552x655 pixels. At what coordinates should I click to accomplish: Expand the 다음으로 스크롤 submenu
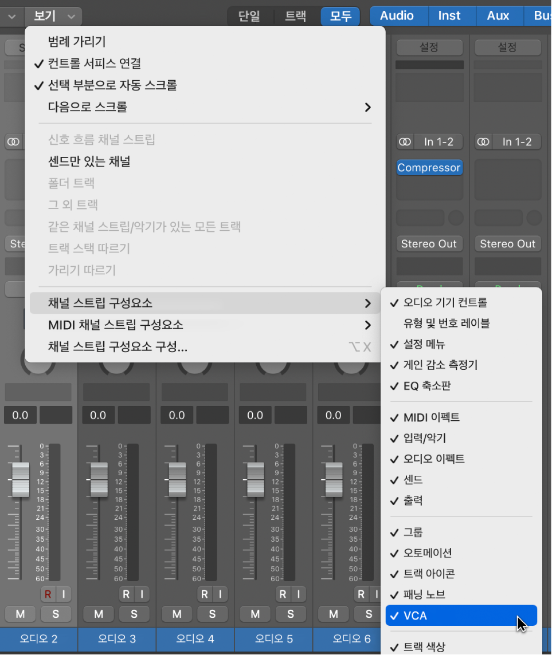[205, 107]
